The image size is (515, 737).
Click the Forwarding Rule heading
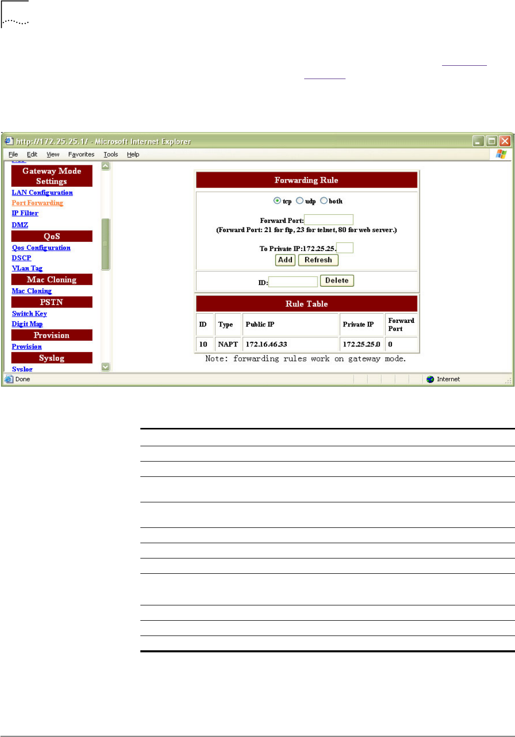pyautogui.click(x=306, y=180)
